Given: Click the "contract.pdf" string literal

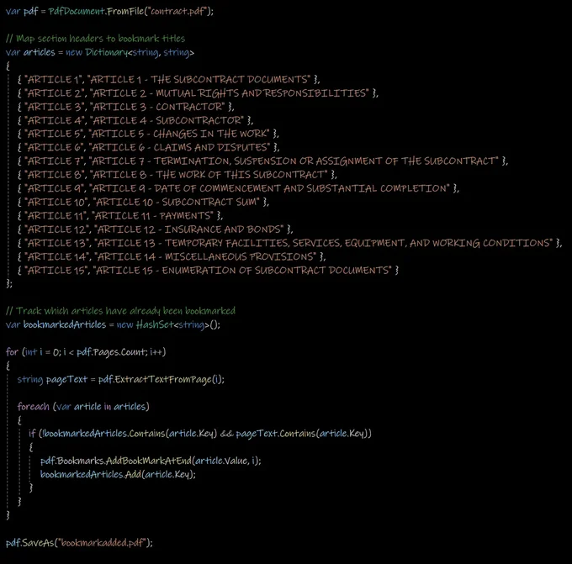Looking at the screenshot, I should pos(177,11).
